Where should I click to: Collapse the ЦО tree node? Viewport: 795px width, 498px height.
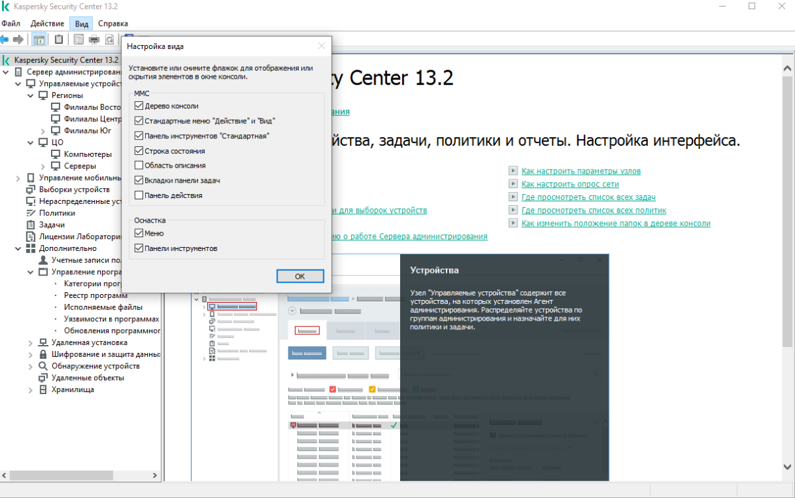tap(30, 142)
